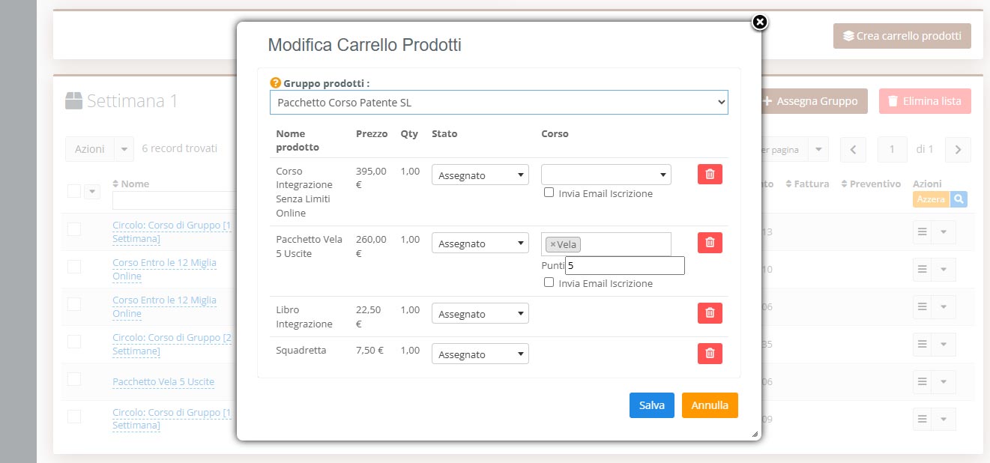The image size is (990, 463).
Task: Expand Corso dropdown for Corso Integrazione
Action: point(606,175)
